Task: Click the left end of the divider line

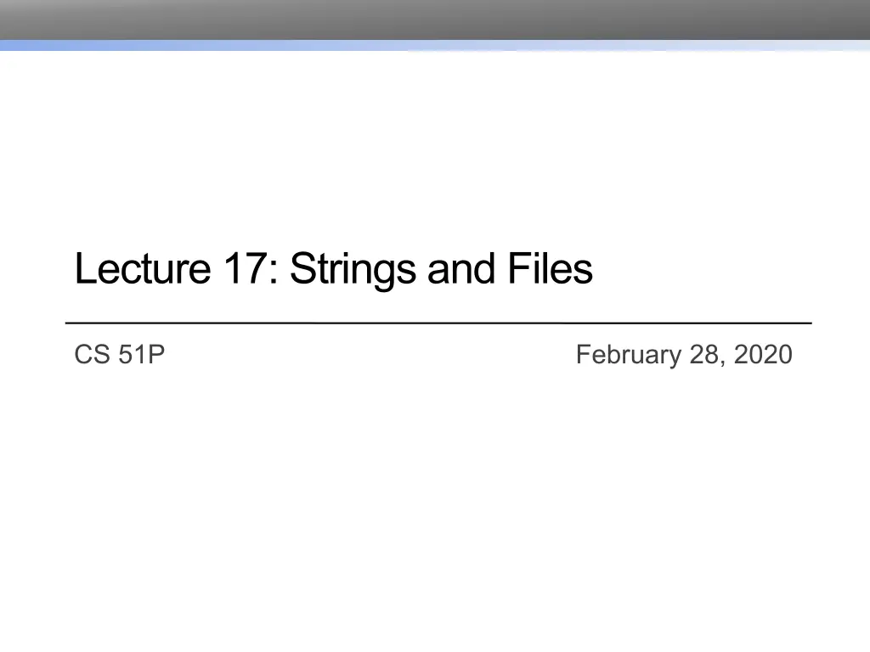Action: point(70,323)
